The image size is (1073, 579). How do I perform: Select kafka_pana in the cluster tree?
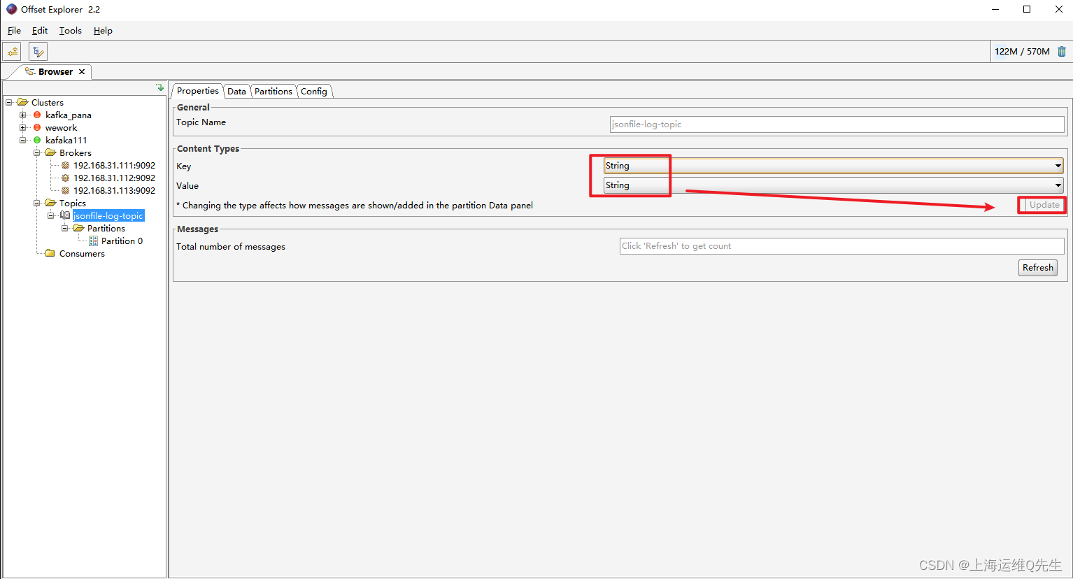(x=68, y=115)
